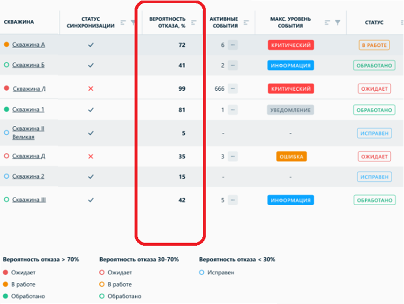Click the ВЕРОЯТНОСТЬ ОТКАЗА, % column header
This screenshot has height=304, width=404.
click(167, 22)
